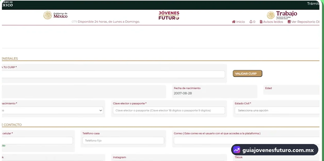
Task: Click the Edad field
Action: click(291, 90)
